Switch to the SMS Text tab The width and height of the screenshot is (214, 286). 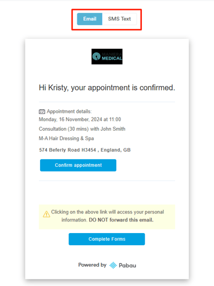tap(119, 19)
